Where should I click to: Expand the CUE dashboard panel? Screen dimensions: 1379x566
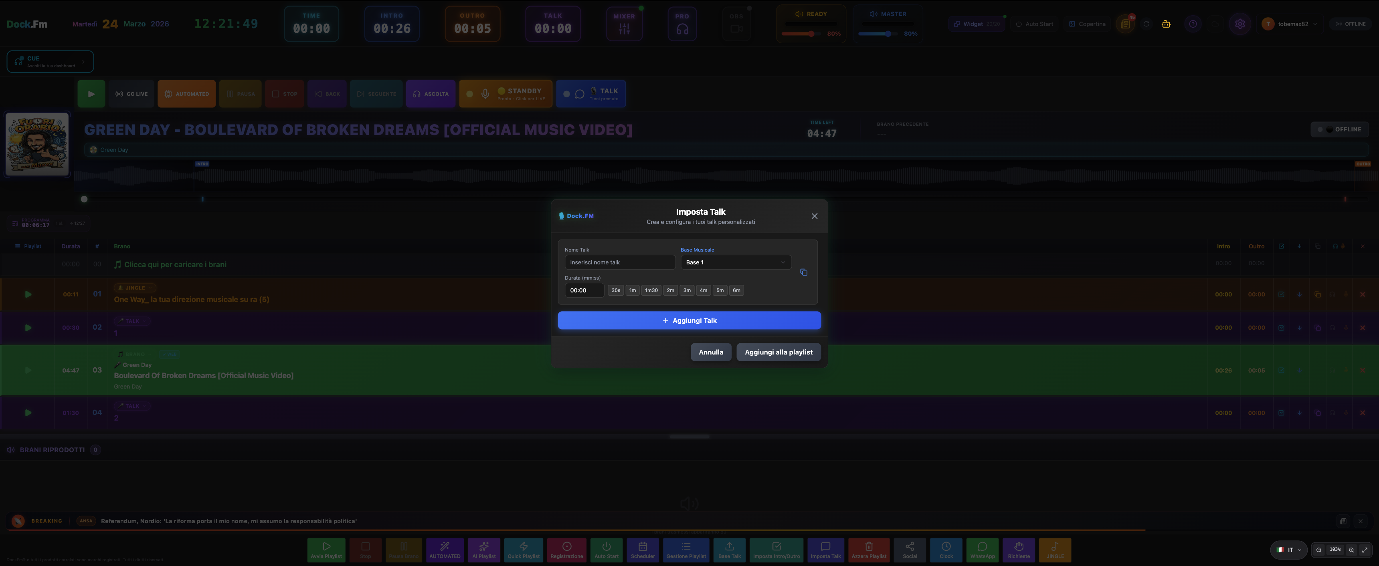coord(51,62)
